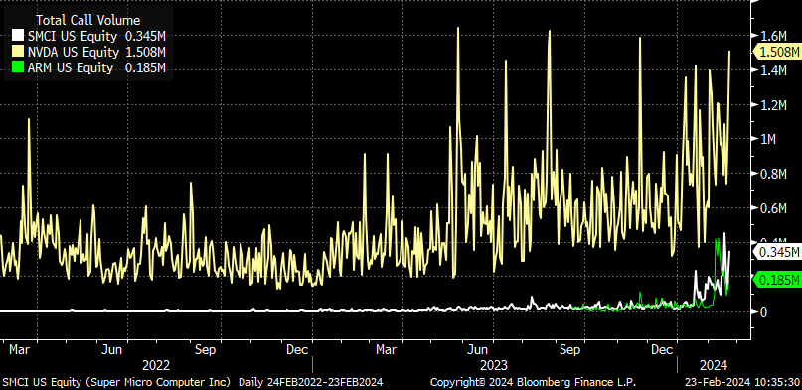Click the "NVDA US Equity" legend label
Screen dimensions: 802x390
tap(74, 52)
